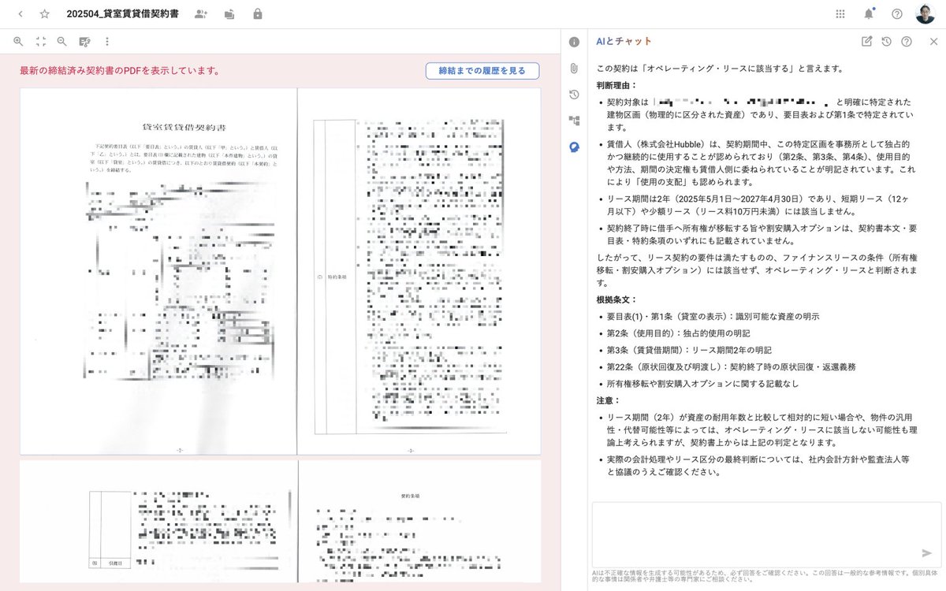Open the Google apps grid launcher
This screenshot has width=946, height=591.
[840, 13]
